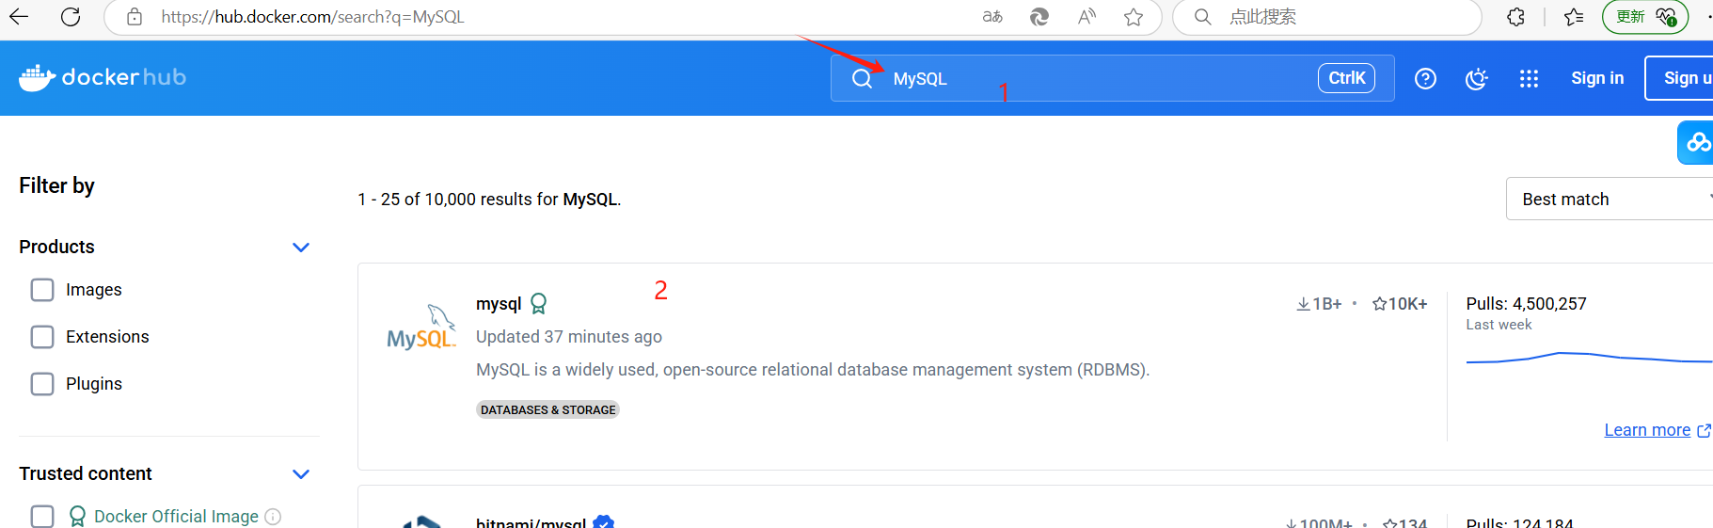Click the results count text

pos(489,199)
